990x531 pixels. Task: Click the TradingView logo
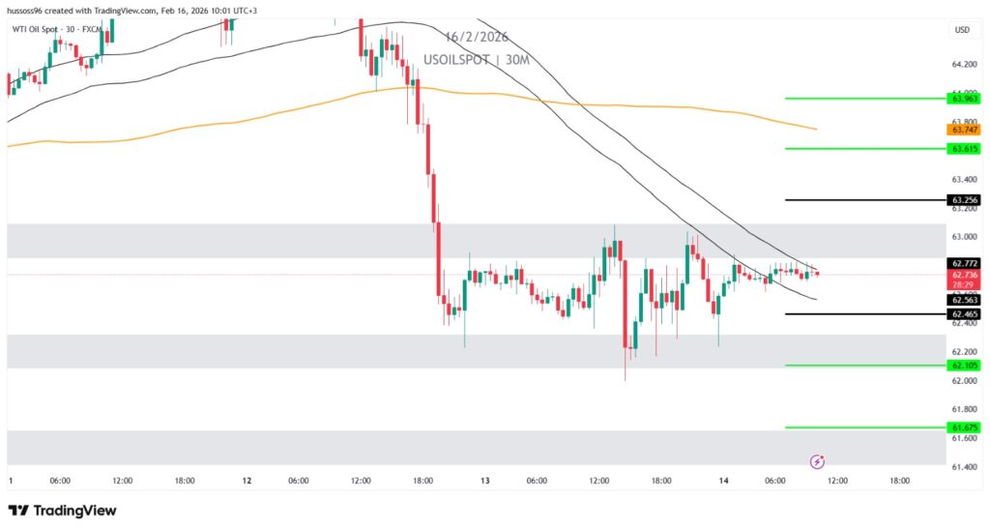pos(62,510)
